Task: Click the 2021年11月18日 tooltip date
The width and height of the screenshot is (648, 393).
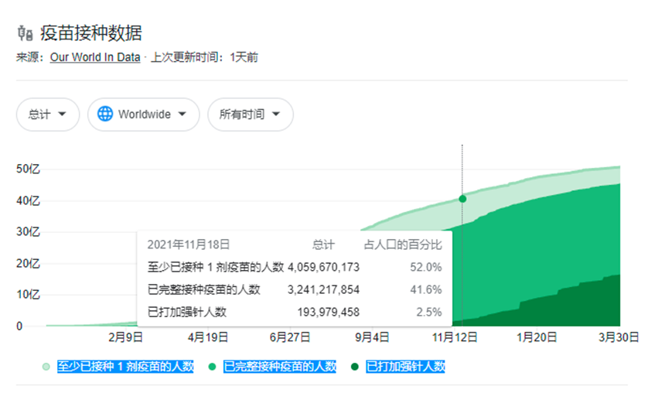Action: [x=189, y=244]
